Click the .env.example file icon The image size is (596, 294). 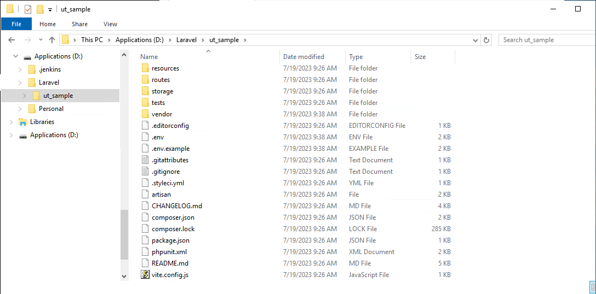point(145,148)
